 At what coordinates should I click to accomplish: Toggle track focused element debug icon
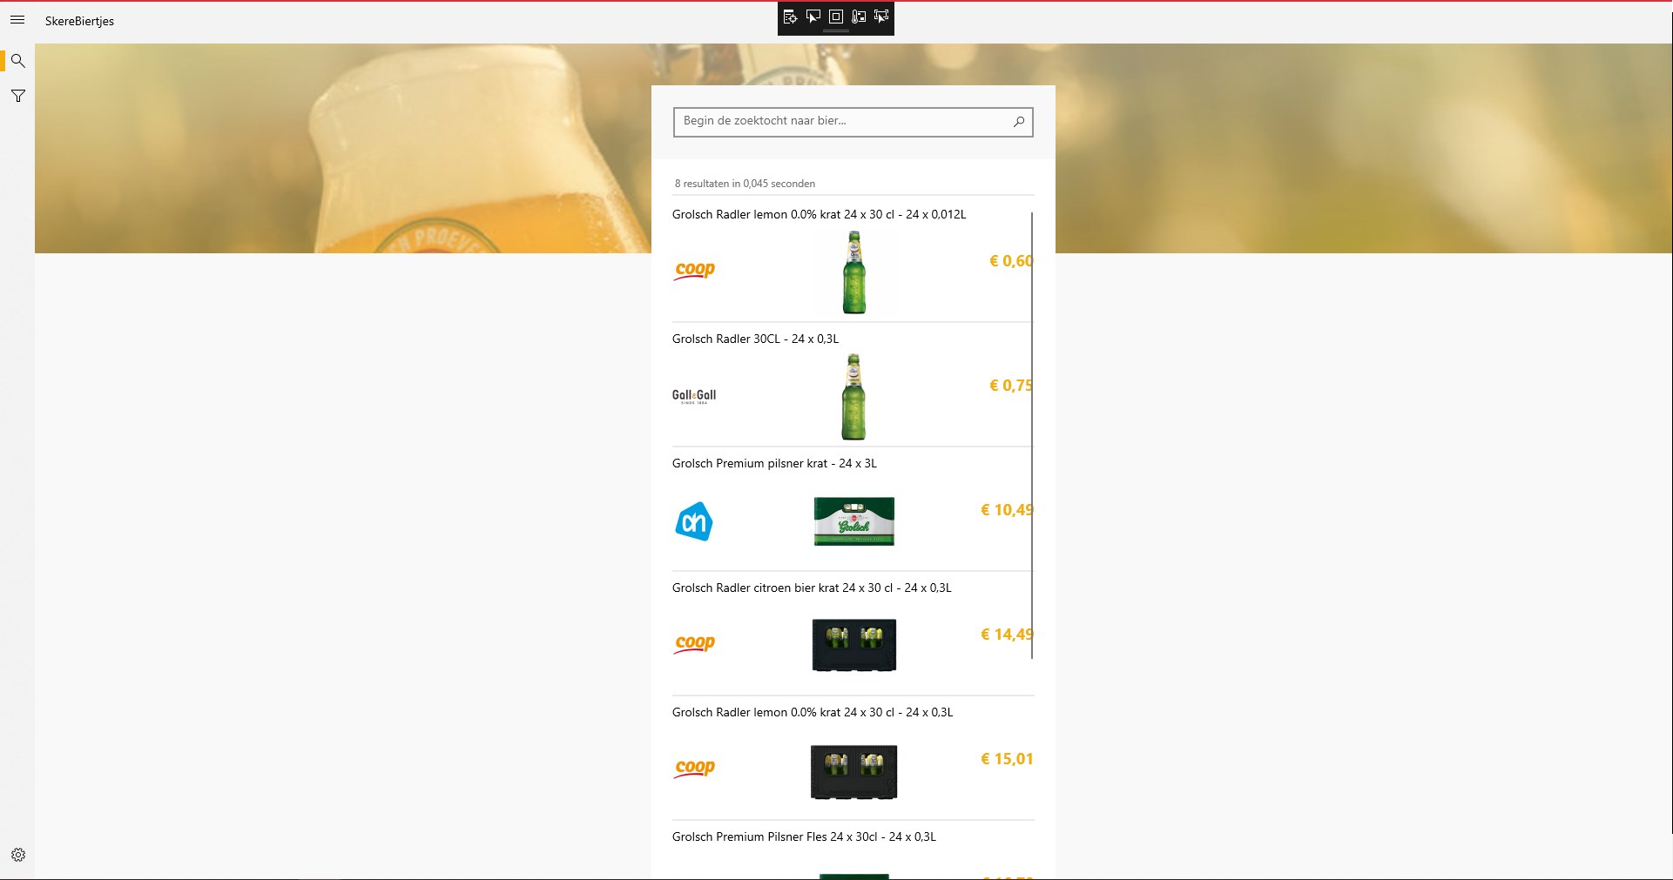[x=859, y=17]
